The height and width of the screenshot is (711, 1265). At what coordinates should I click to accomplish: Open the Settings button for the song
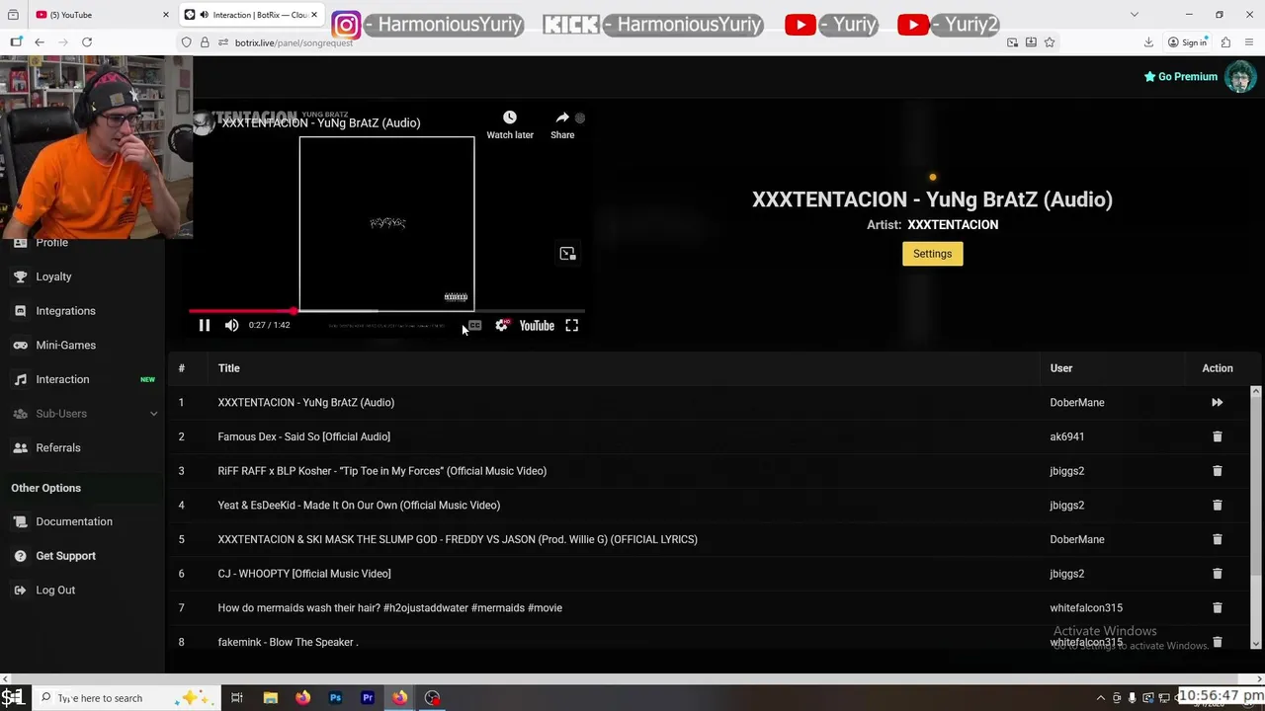pyautogui.click(x=932, y=254)
